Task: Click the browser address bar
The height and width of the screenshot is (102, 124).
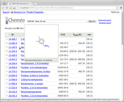Action: coord(68,8)
